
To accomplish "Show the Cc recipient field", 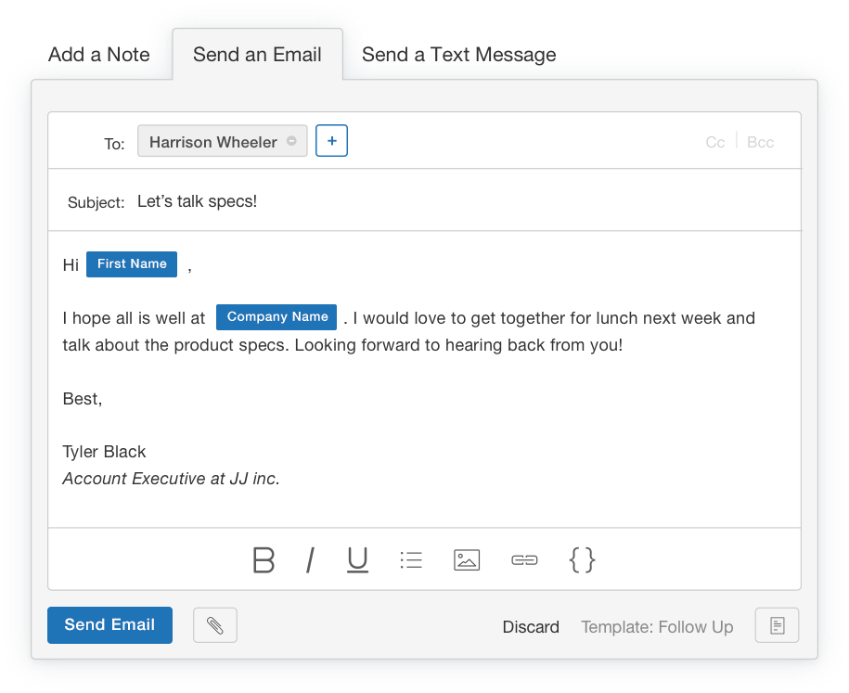I will coord(714,141).
